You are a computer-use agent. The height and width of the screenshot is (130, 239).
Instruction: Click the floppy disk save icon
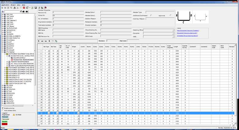pos(36,8)
